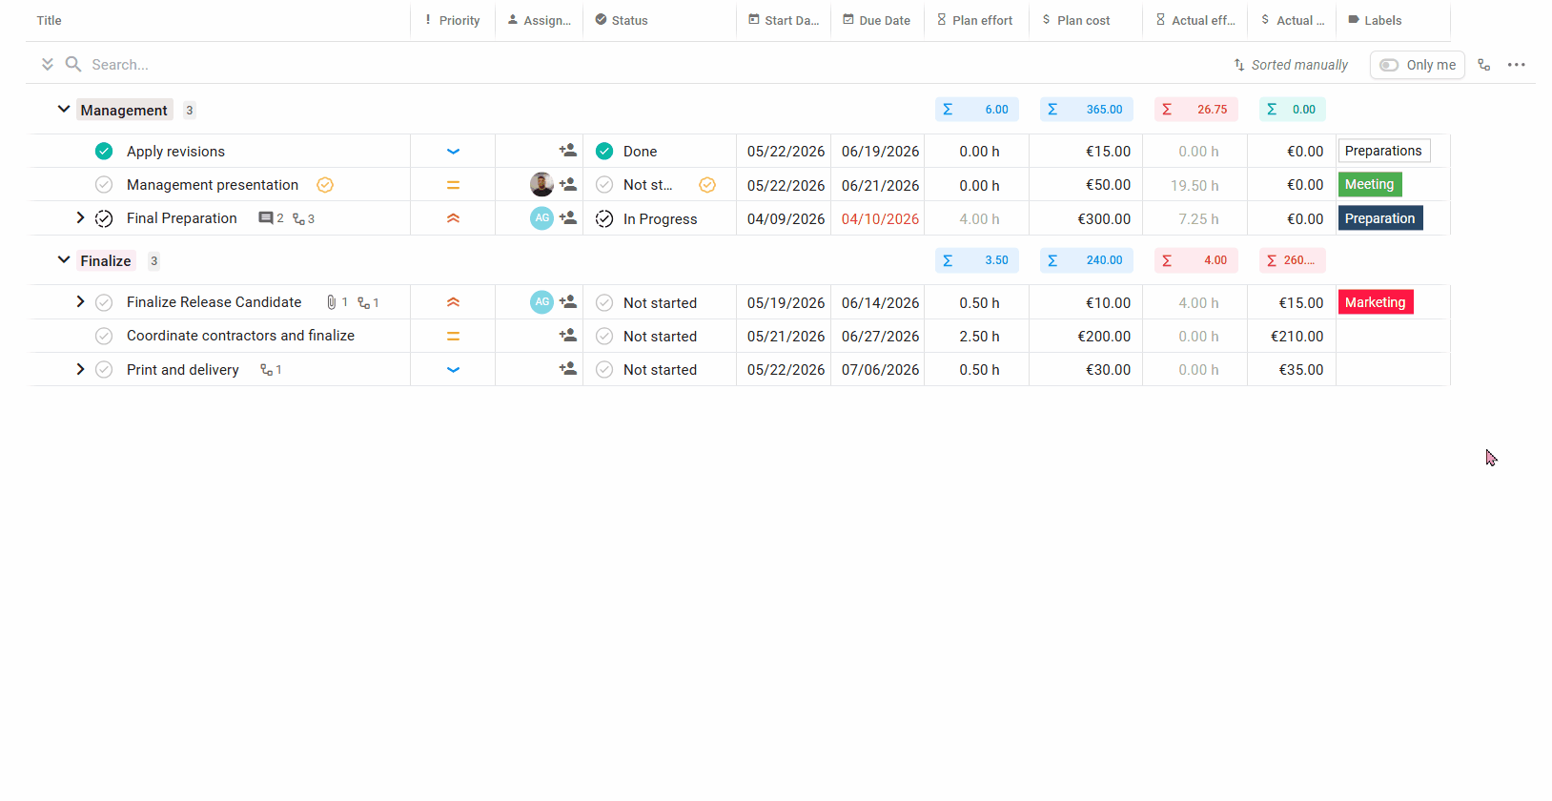This screenshot has height=801, width=1552.
Task: Mark Management presentation task as complete
Action: coord(104,185)
